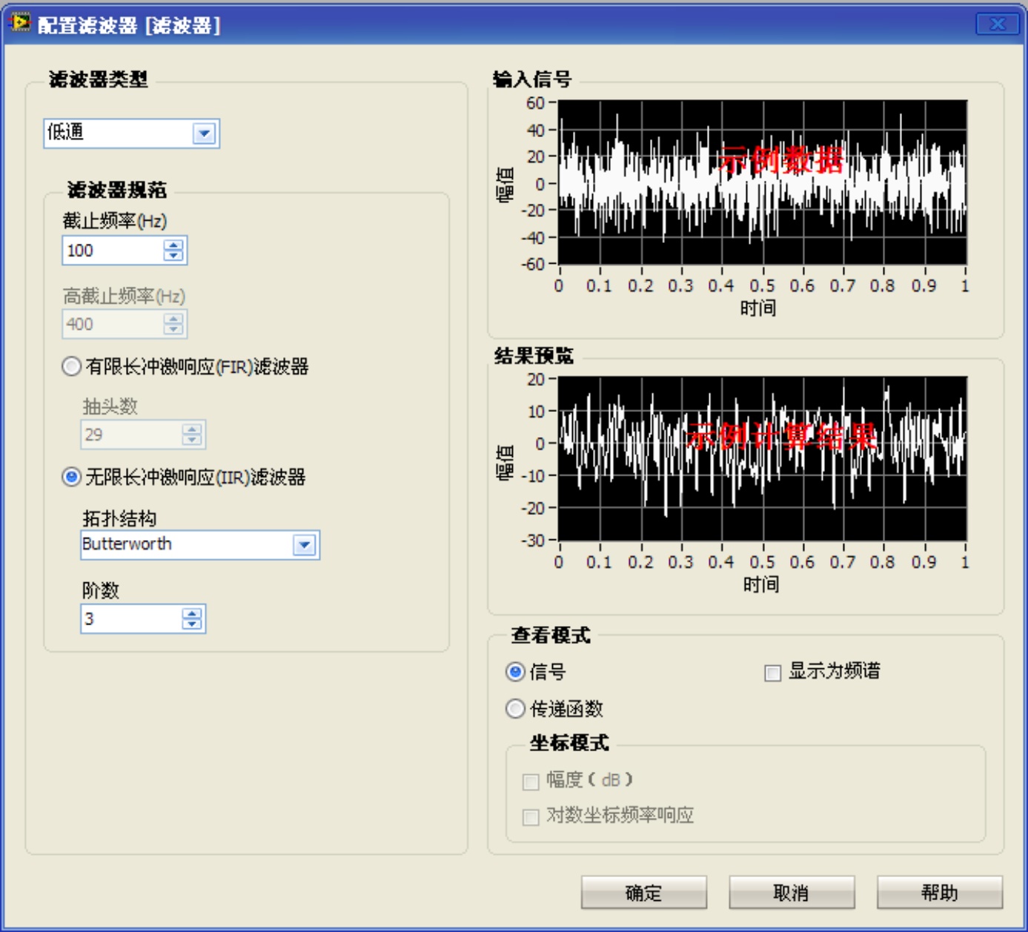Click the LabVIEW icon in title bar
This screenshot has width=1028, height=932.
(x=19, y=23)
